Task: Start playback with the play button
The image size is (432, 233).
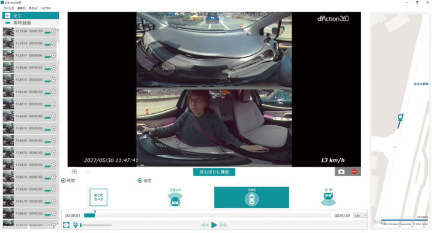Action: [x=214, y=225]
